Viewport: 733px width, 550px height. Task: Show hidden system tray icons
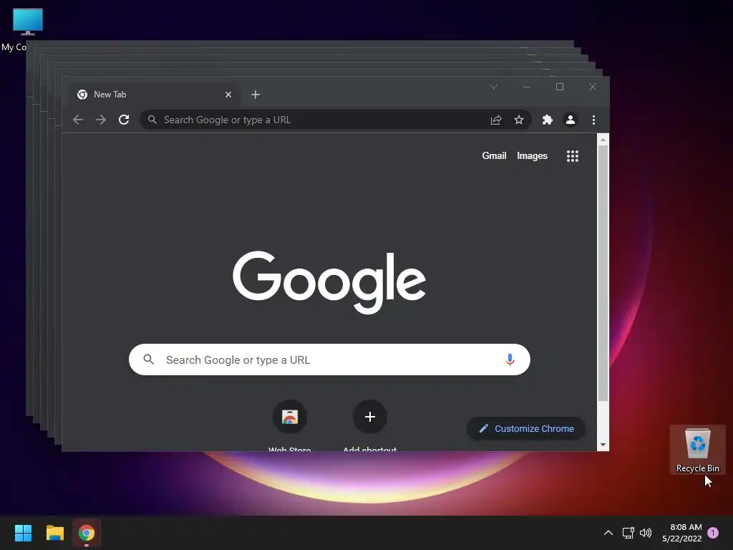pyautogui.click(x=608, y=533)
